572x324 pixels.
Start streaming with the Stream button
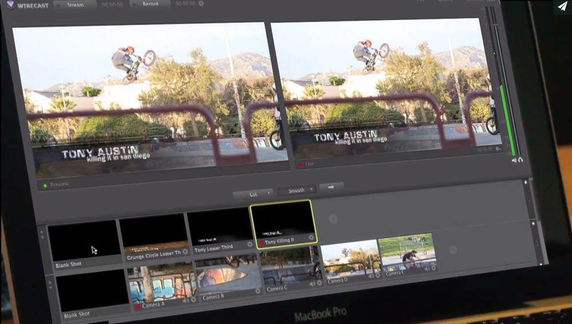pyautogui.click(x=75, y=5)
